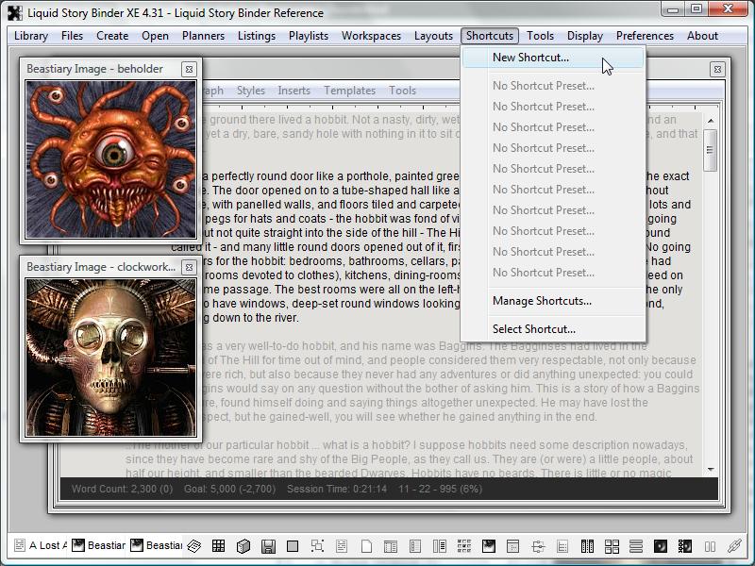Click the grid table icon in bottom toolbar
The height and width of the screenshot is (566, 755).
(x=218, y=545)
